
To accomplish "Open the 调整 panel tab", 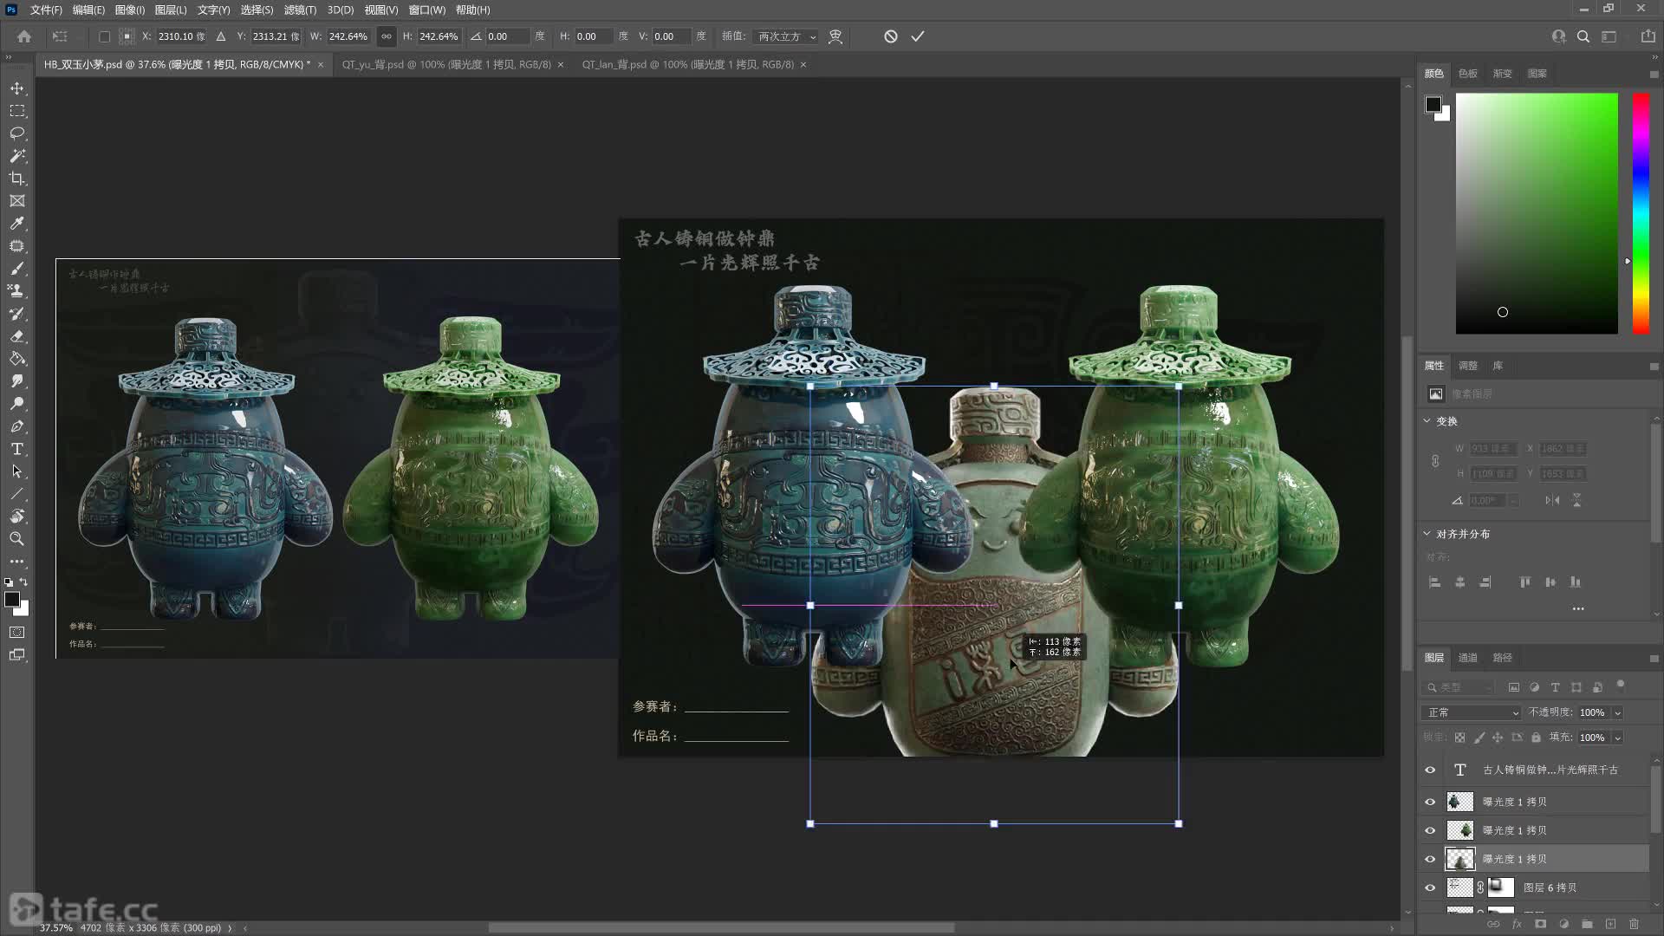I will (1467, 366).
